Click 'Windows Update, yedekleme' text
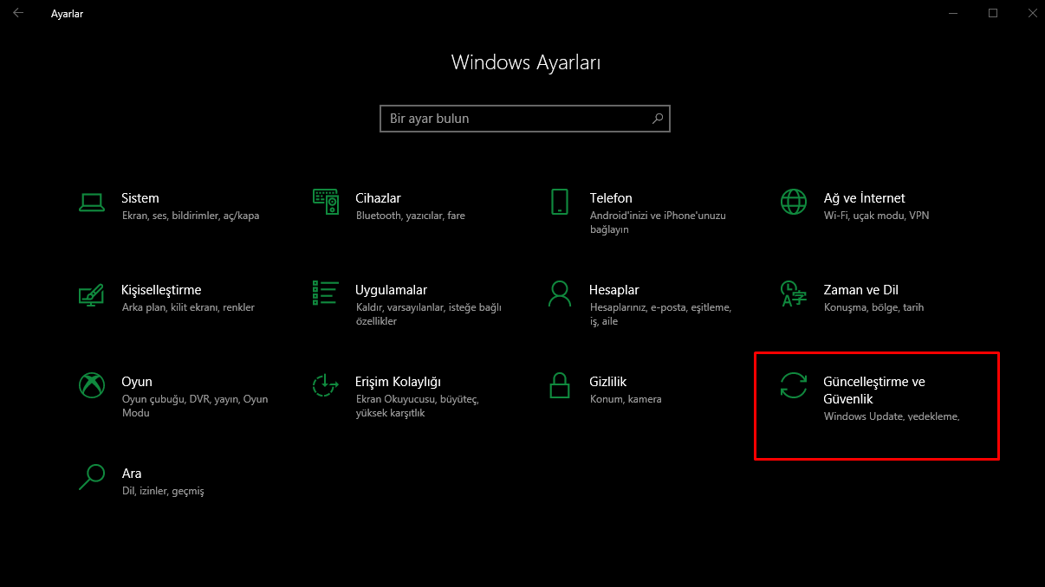1045x587 pixels. click(891, 416)
